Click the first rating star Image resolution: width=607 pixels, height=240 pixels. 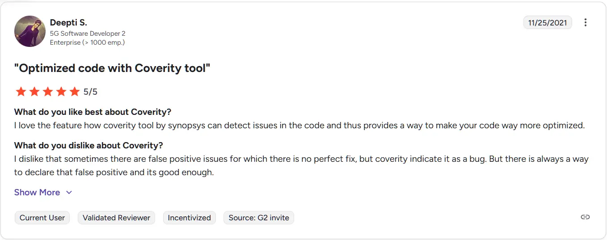21,92
